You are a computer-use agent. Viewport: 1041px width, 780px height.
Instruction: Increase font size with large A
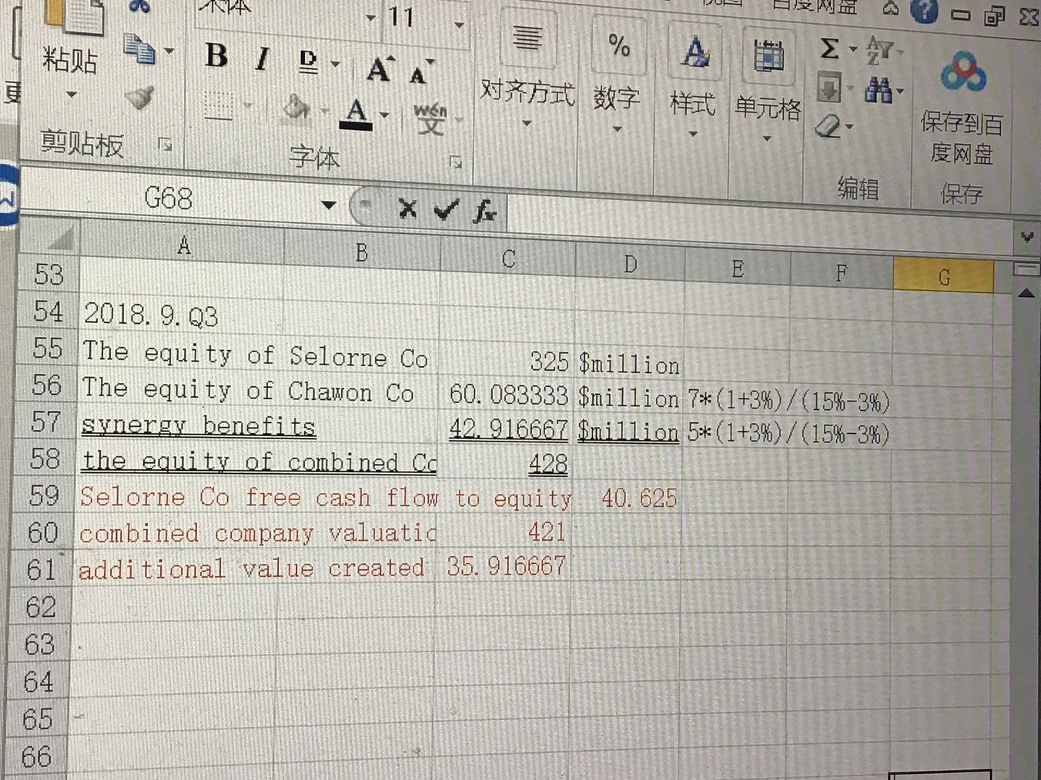pyautogui.click(x=378, y=70)
